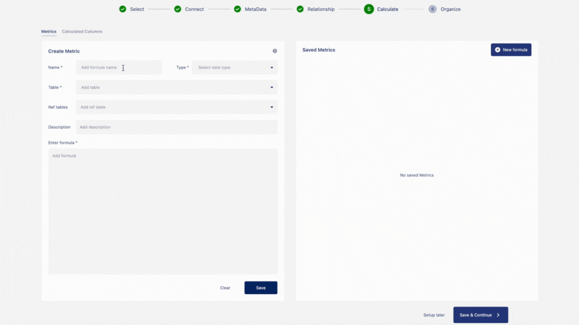Click the Setup later link

point(434,315)
